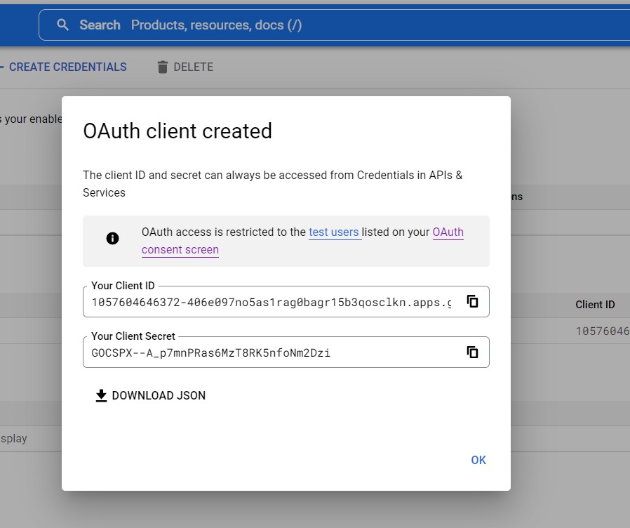Open the OAuth consent screen link
The height and width of the screenshot is (528, 630).
(180, 249)
